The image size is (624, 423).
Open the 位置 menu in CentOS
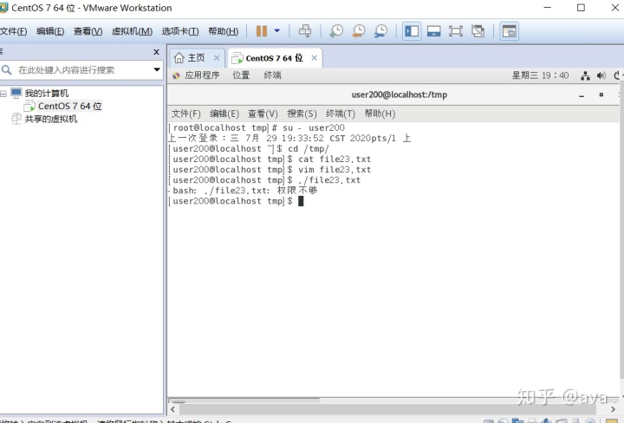(x=241, y=75)
